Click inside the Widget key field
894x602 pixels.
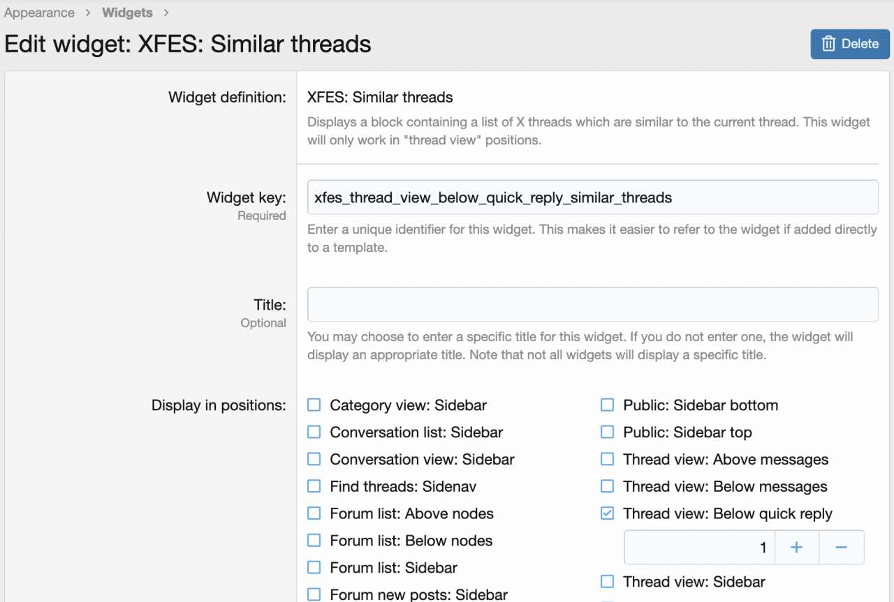(x=592, y=197)
